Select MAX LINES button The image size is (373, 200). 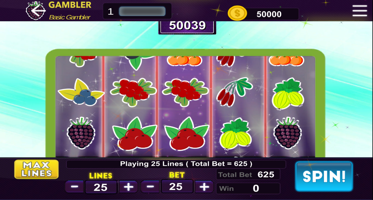[37, 169]
